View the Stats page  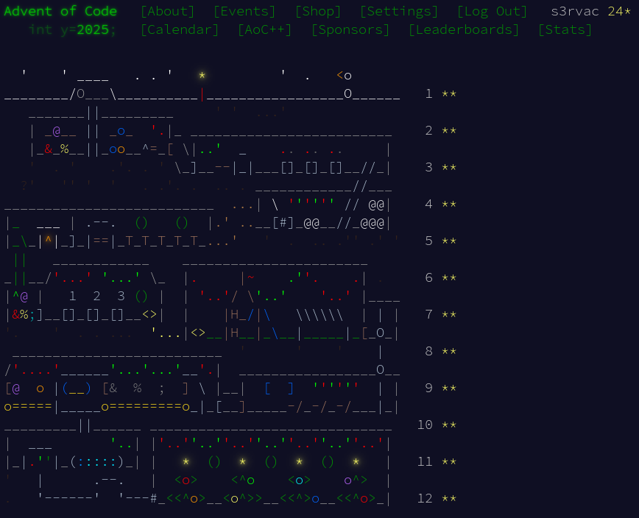(x=565, y=29)
